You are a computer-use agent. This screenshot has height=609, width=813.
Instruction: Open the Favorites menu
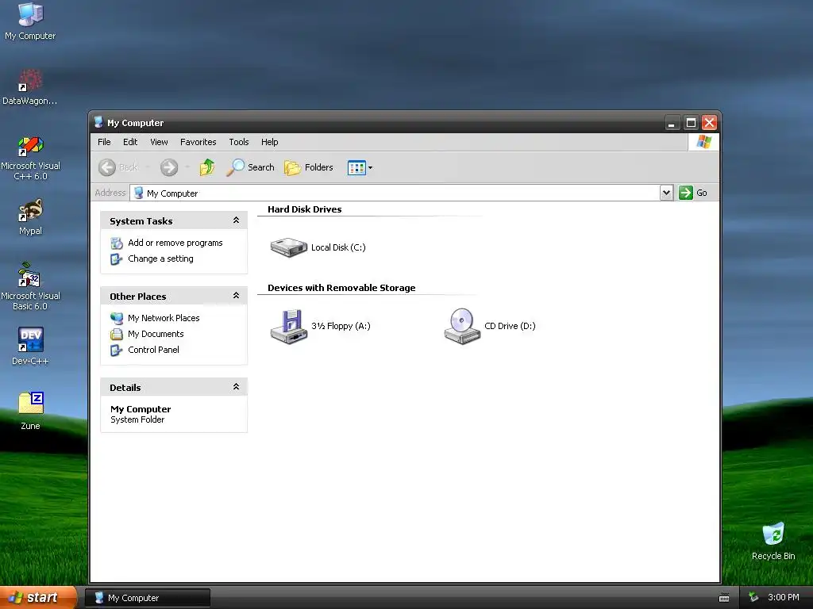[198, 142]
